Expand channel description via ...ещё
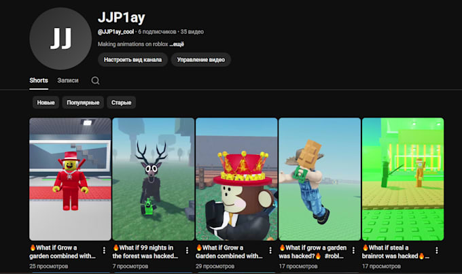Viewport: 462px width, 274px height. [177, 44]
